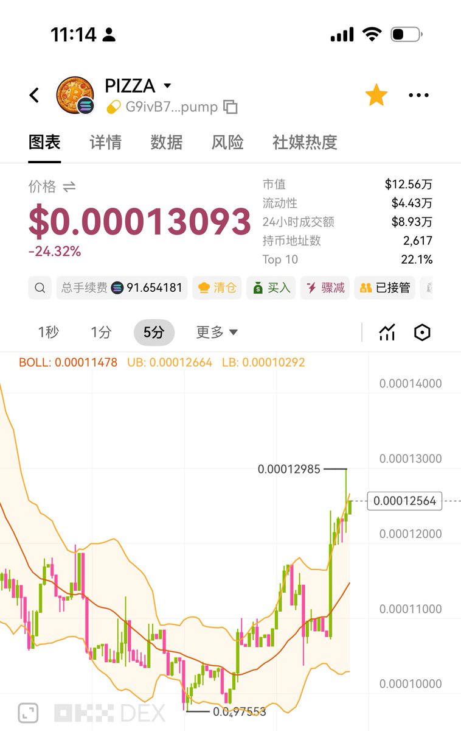Select the 买入 tag chip
The image size is (461, 731).
(x=271, y=288)
